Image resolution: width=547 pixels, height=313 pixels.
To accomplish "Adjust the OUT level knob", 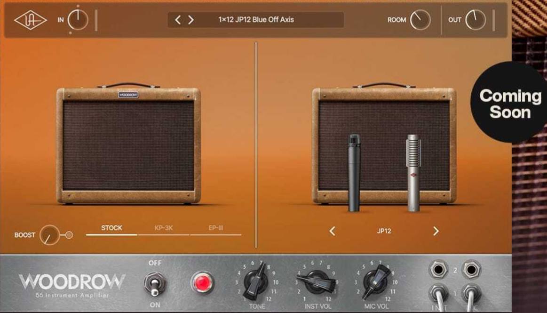I will pos(476,20).
